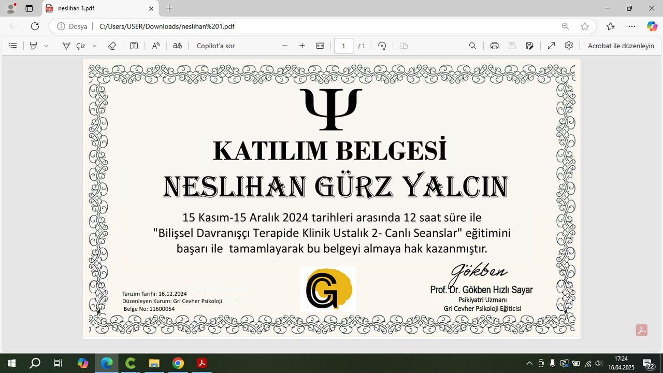Click the translate document icon
The width and height of the screenshot is (663, 373).
click(177, 46)
